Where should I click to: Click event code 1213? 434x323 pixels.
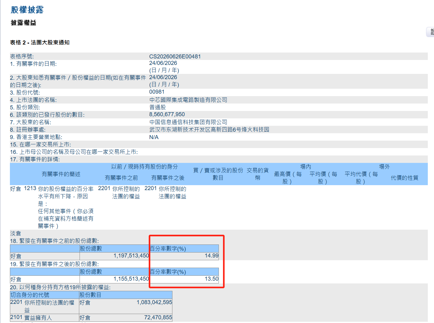click(x=30, y=188)
